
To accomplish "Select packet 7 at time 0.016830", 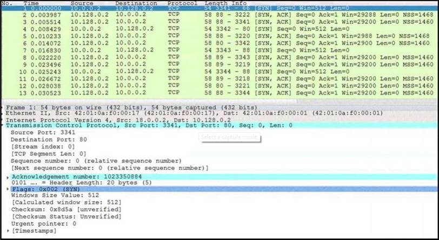I will [162, 50].
